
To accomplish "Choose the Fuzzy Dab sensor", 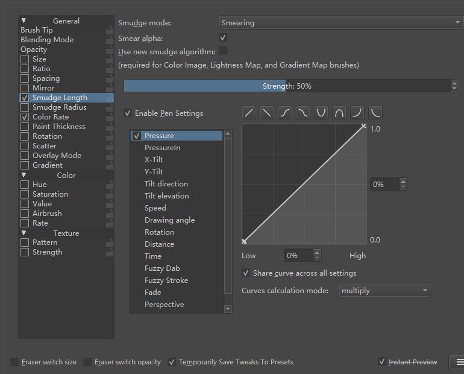I will point(162,268).
